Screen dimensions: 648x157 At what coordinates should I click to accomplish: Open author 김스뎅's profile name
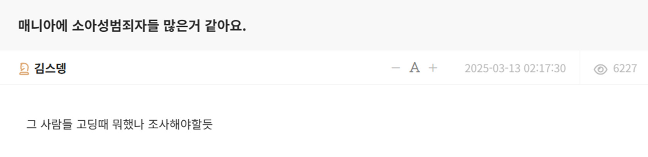[50, 68]
